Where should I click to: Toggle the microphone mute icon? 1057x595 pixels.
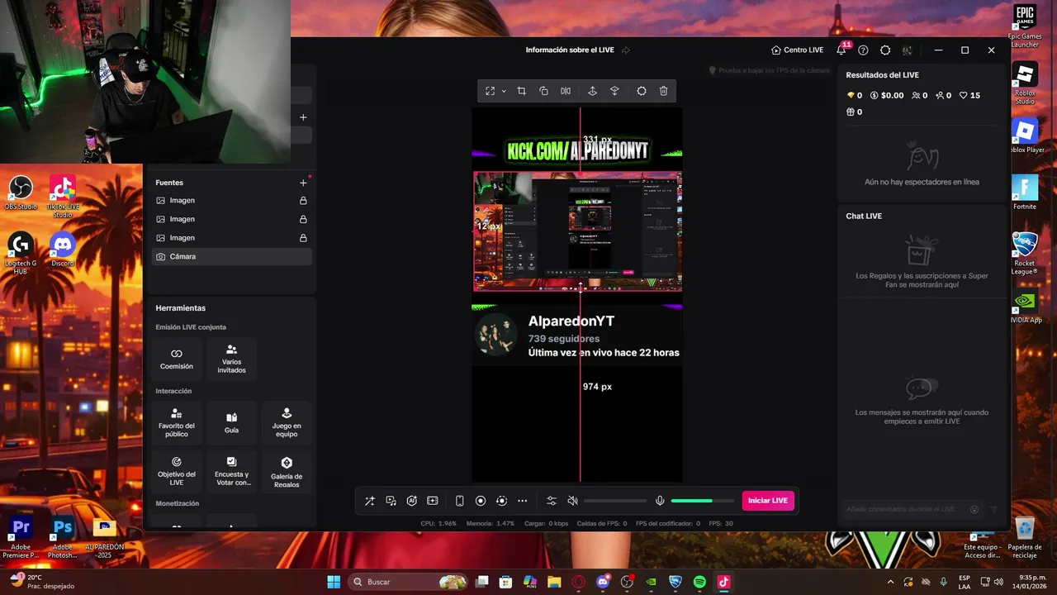point(660,501)
